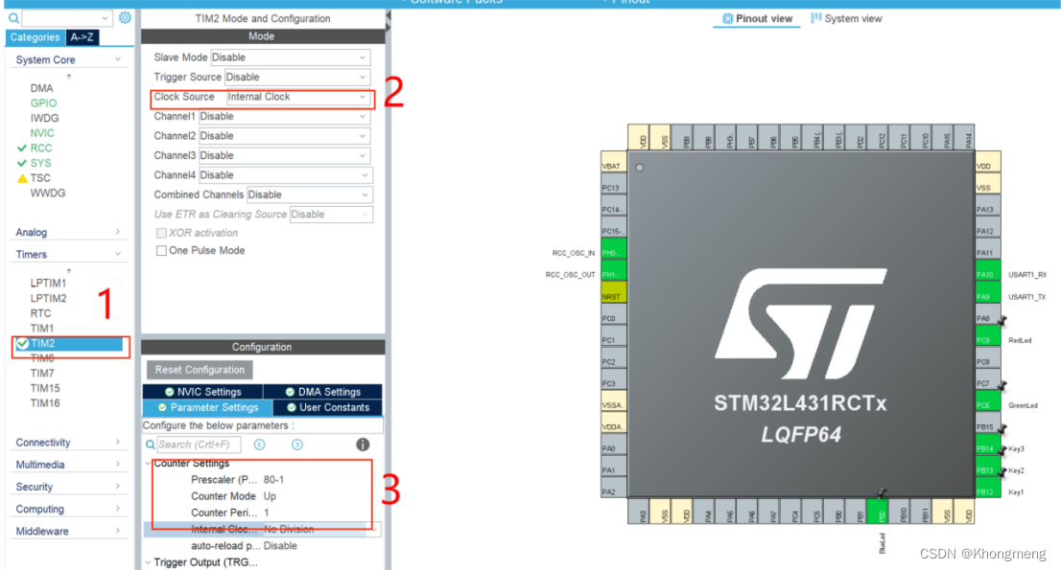The width and height of the screenshot is (1061, 570).
Task: Open the Trigger Source dropdown
Action: click(x=298, y=77)
